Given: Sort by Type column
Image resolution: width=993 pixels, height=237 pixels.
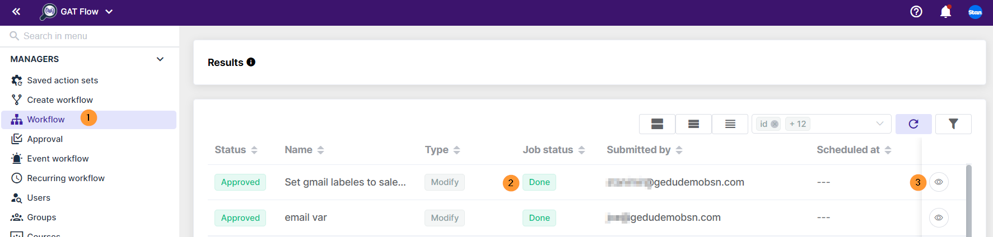Looking at the screenshot, I should point(457,150).
